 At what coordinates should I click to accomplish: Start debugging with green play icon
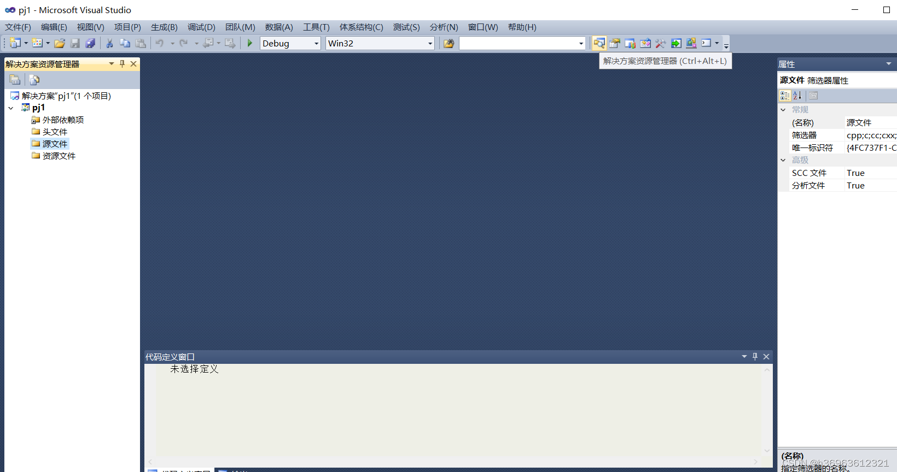click(x=250, y=43)
